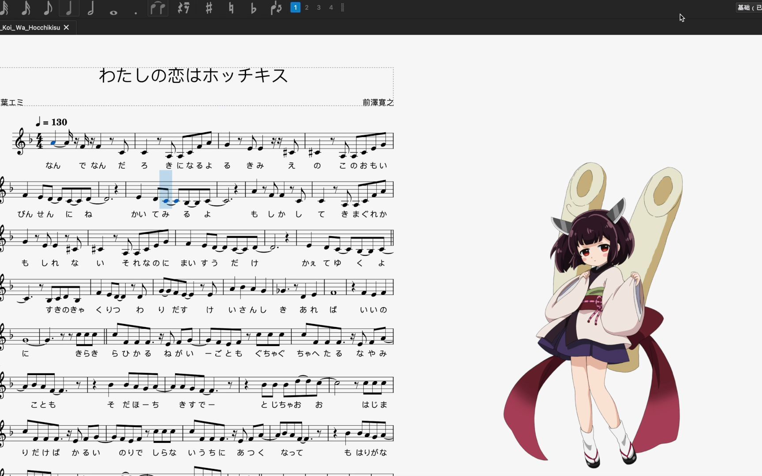Select the lyric きまぐれか
The image size is (762, 476).
click(364, 214)
